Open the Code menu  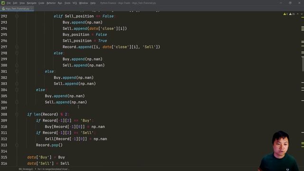(x=41, y=3)
